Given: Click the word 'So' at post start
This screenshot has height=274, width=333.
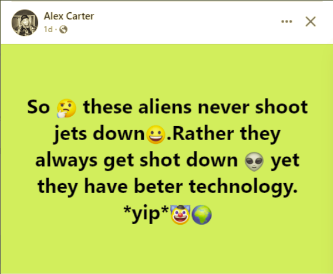Looking at the screenshot, I should pyautogui.click(x=38, y=107).
